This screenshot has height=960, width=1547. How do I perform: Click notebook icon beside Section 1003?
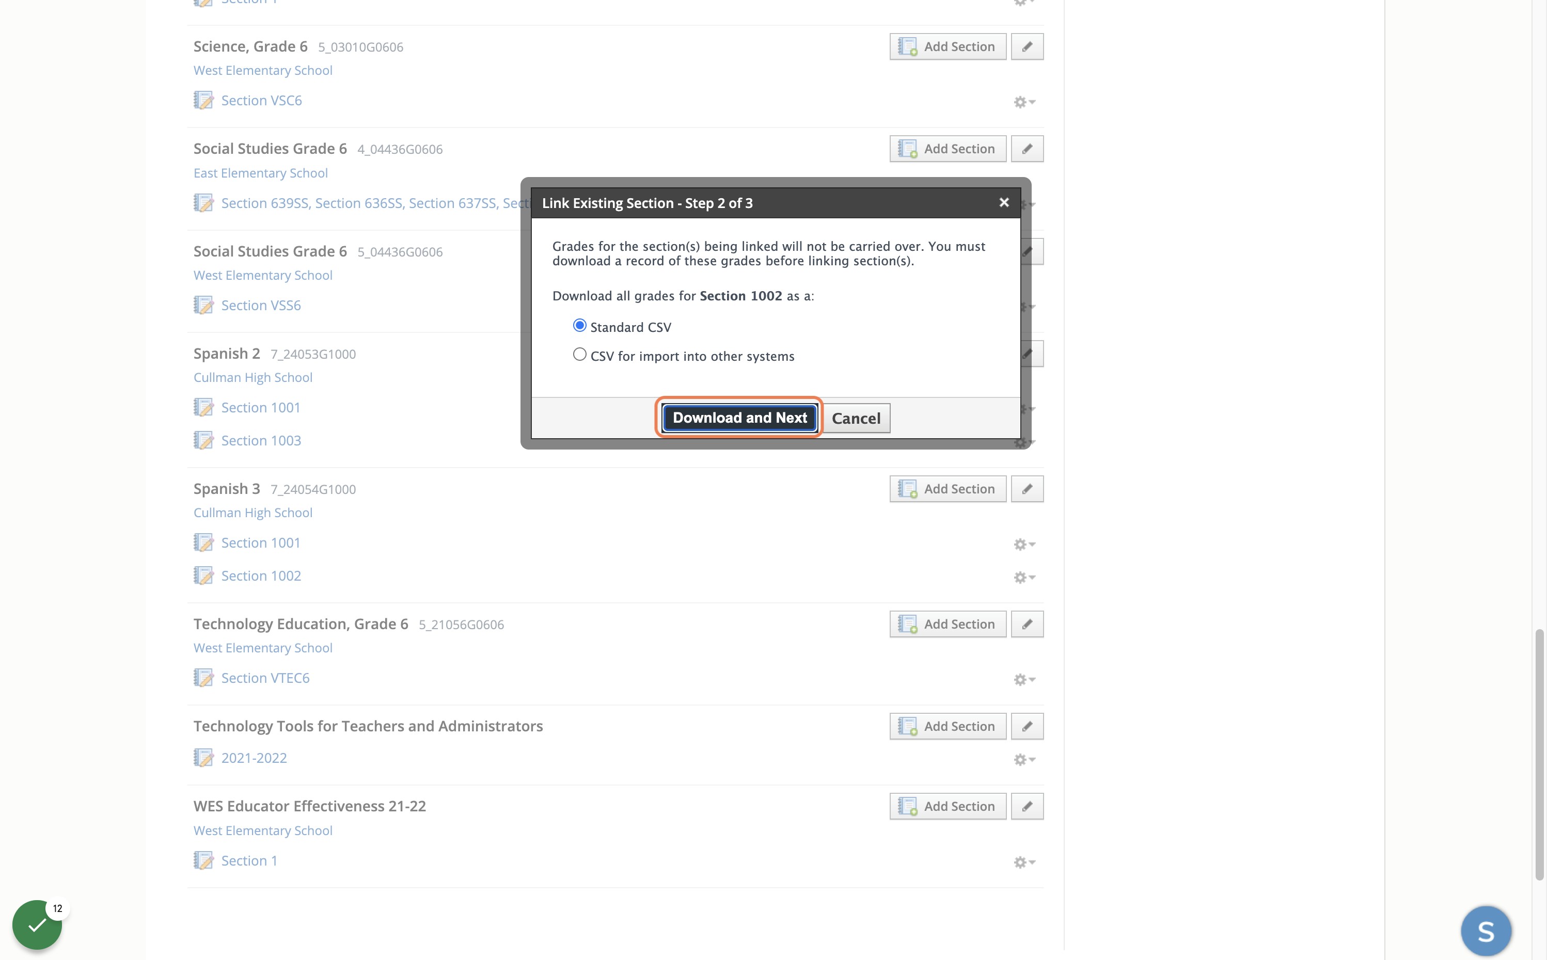click(x=203, y=441)
